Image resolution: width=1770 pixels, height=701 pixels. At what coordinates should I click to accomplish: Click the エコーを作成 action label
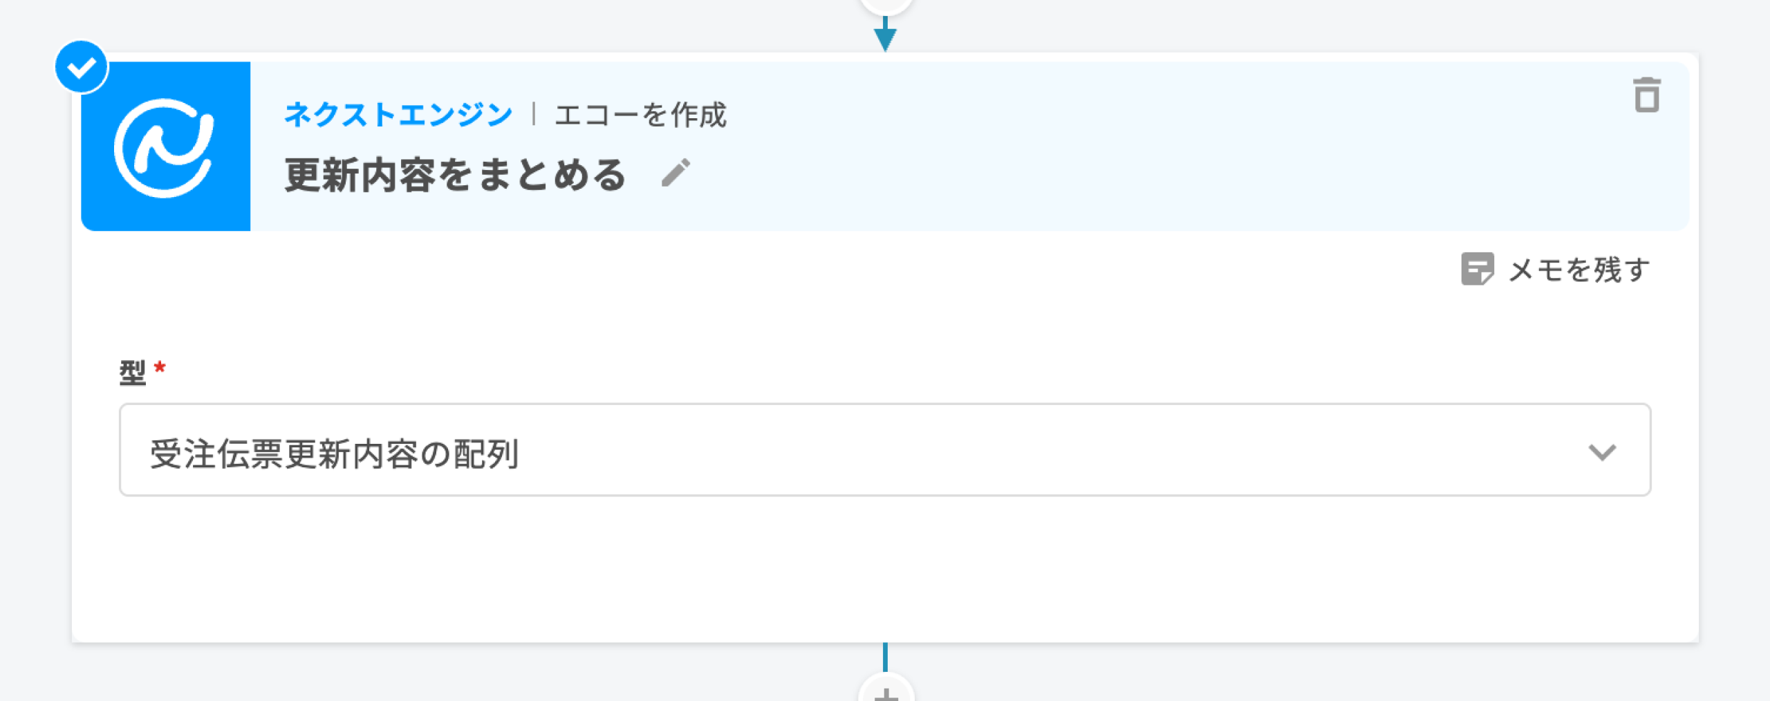pyautogui.click(x=641, y=114)
